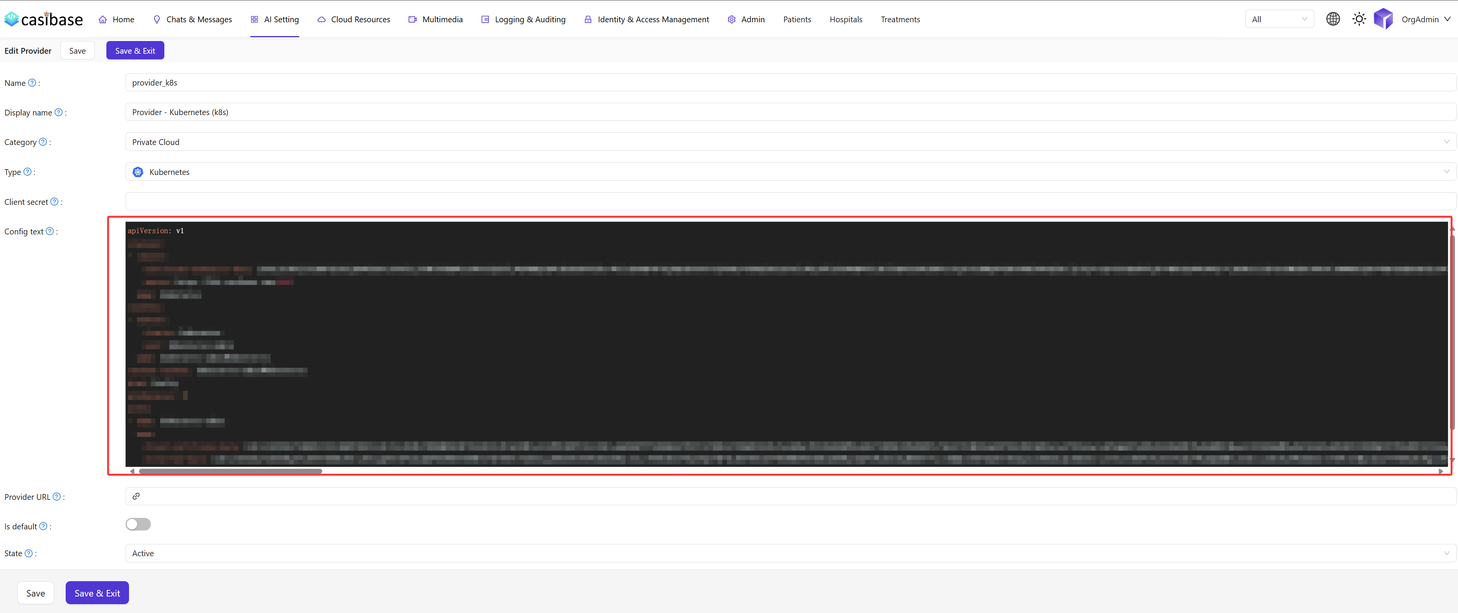Toggle light/dark theme with the sun icon
The width and height of the screenshot is (1458, 613).
pyautogui.click(x=1359, y=19)
